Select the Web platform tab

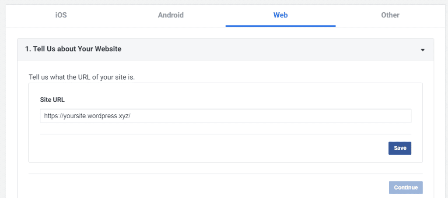(x=280, y=15)
